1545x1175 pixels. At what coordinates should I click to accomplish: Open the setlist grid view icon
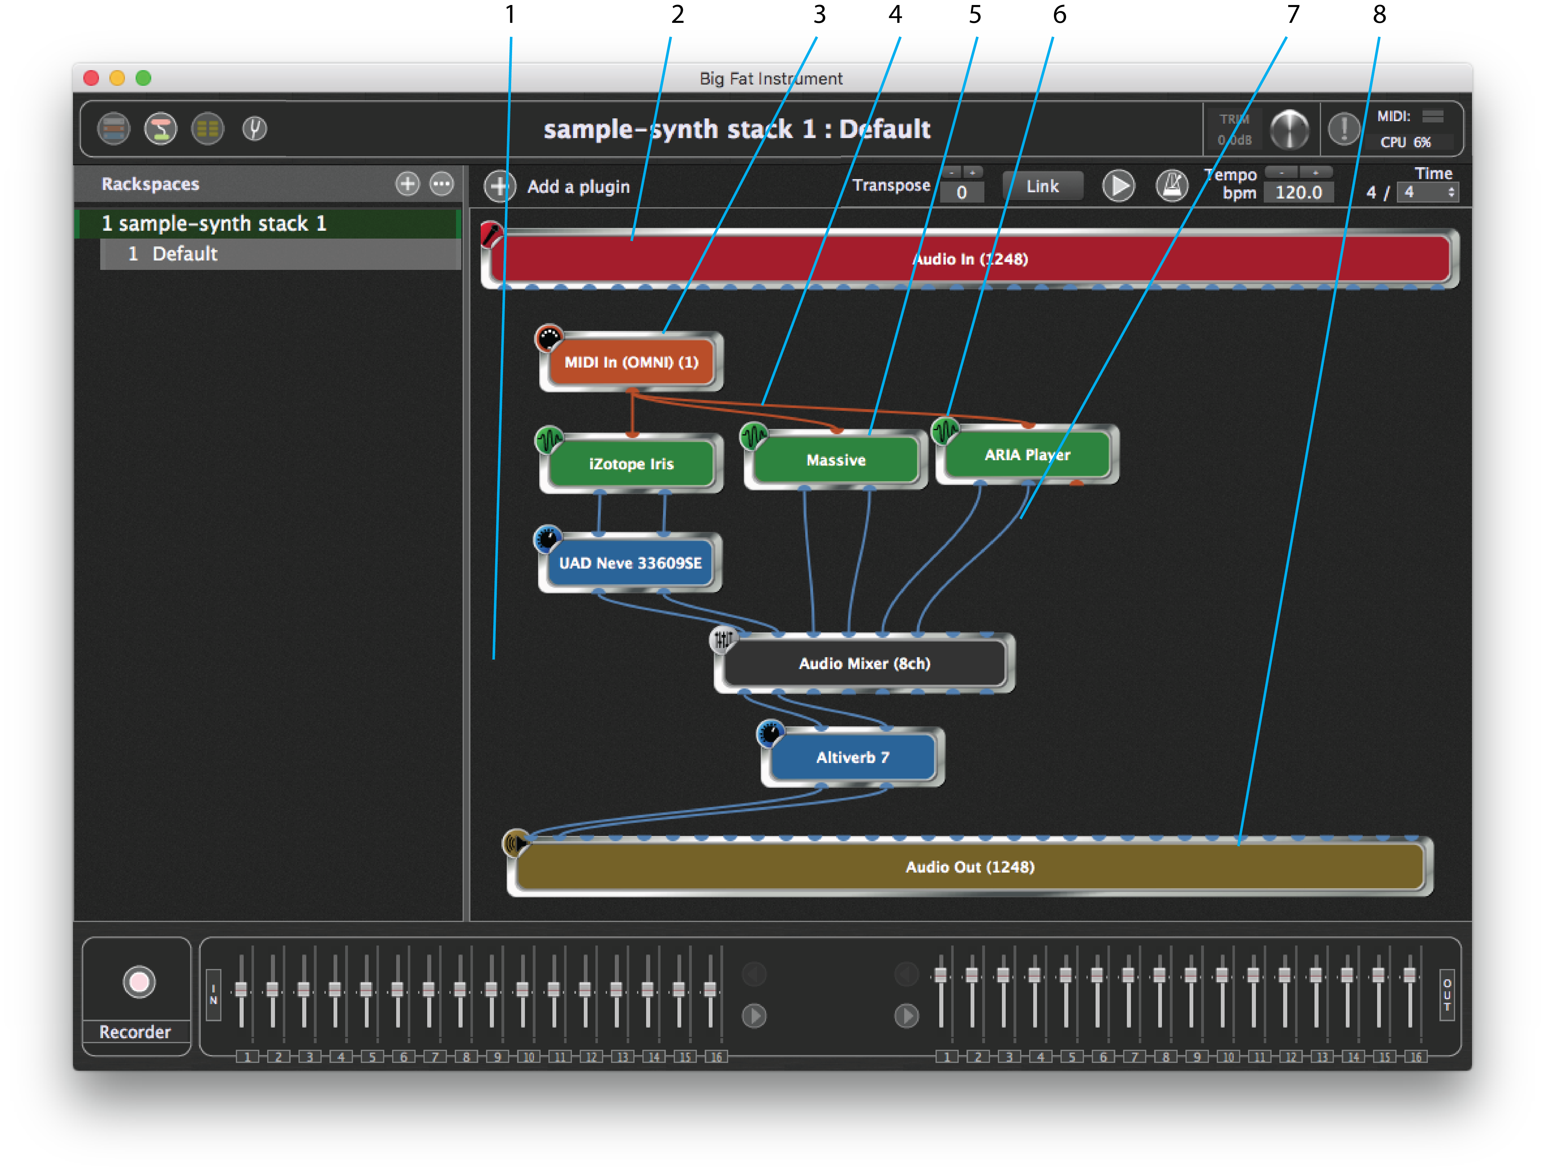[x=208, y=129]
